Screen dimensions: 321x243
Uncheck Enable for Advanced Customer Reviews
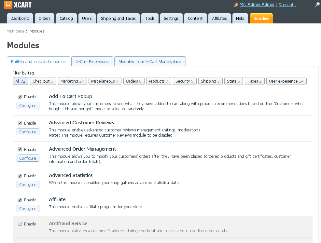point(20,123)
